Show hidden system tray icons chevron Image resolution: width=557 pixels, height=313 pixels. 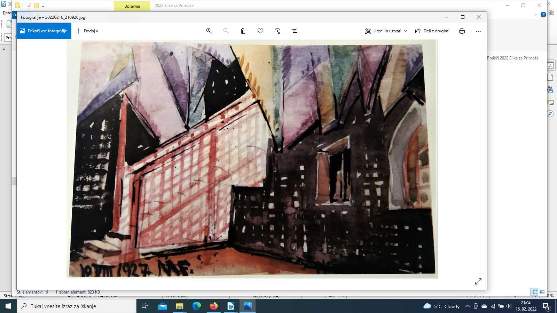(467, 306)
